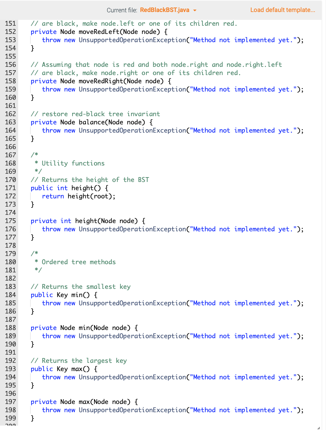Click the 'Current file:' label

point(122,10)
